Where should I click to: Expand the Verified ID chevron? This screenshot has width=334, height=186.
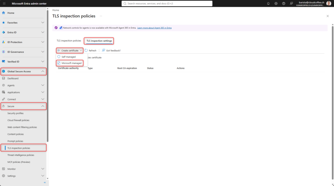click(43, 61)
